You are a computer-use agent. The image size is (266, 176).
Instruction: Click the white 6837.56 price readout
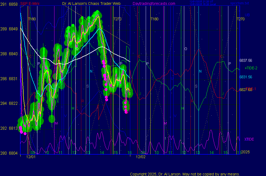point(246,61)
